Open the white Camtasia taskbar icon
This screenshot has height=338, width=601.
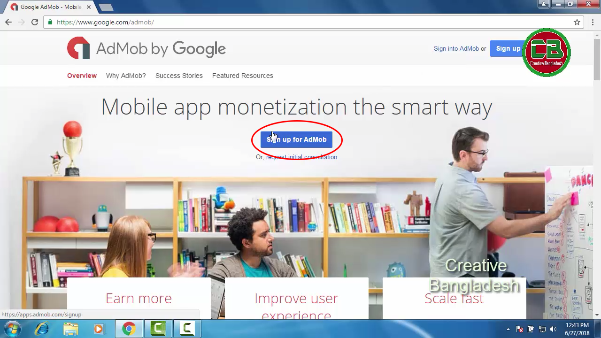pyautogui.click(x=187, y=329)
